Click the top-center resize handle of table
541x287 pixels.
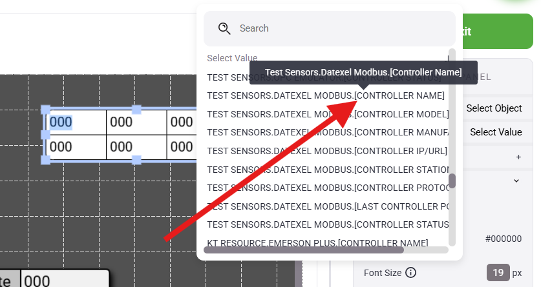tap(136, 110)
